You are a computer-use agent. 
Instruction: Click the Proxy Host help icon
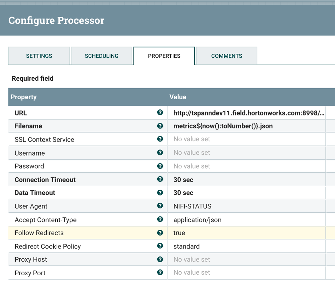(x=160, y=259)
